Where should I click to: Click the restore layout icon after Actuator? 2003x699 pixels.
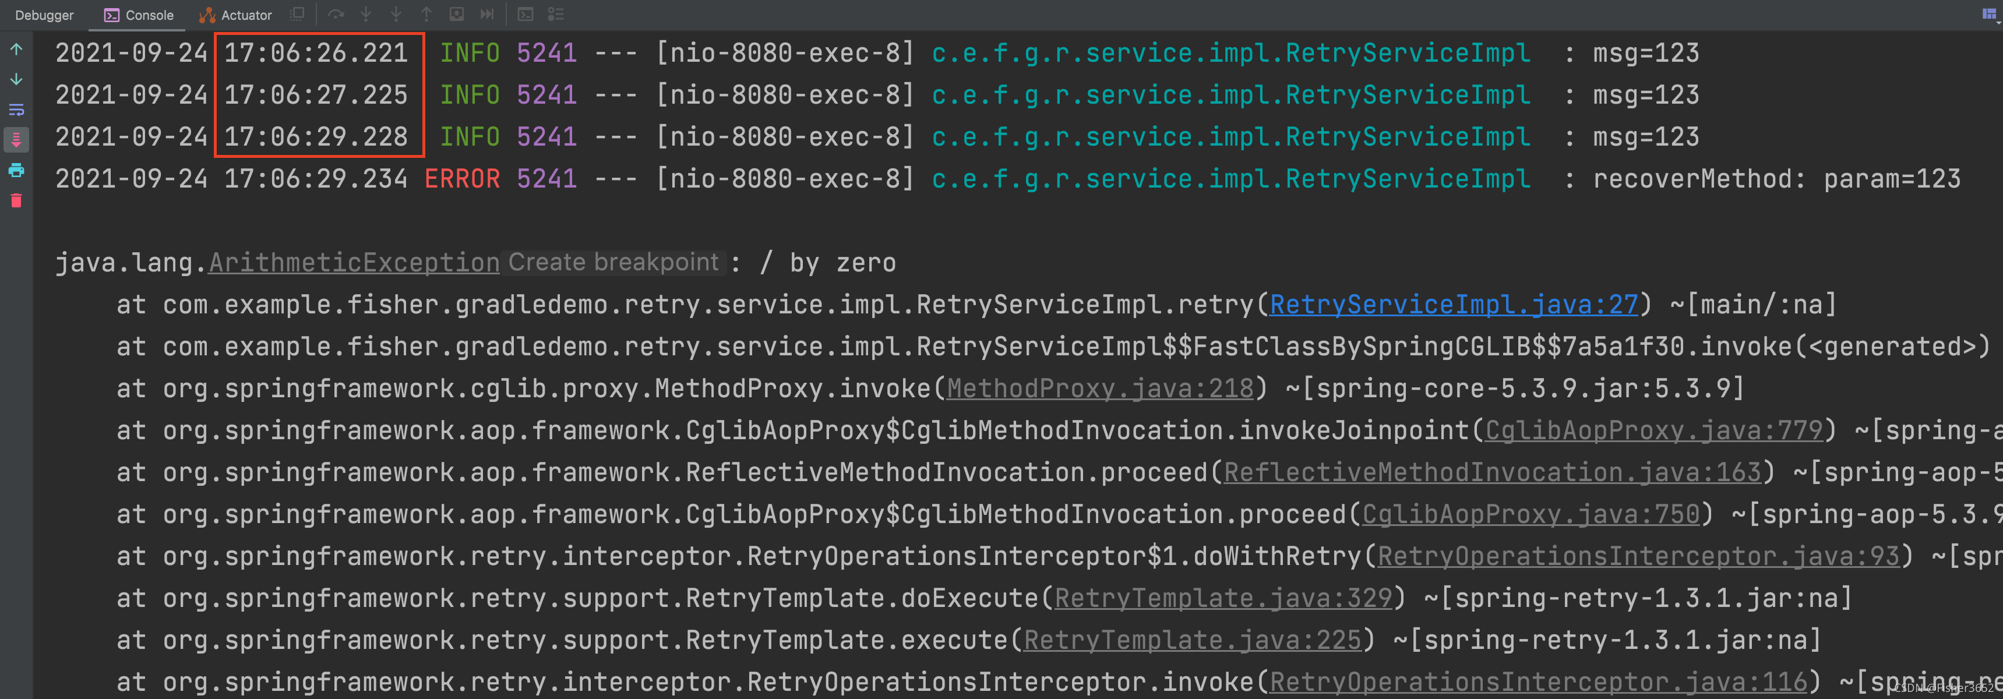coord(296,14)
